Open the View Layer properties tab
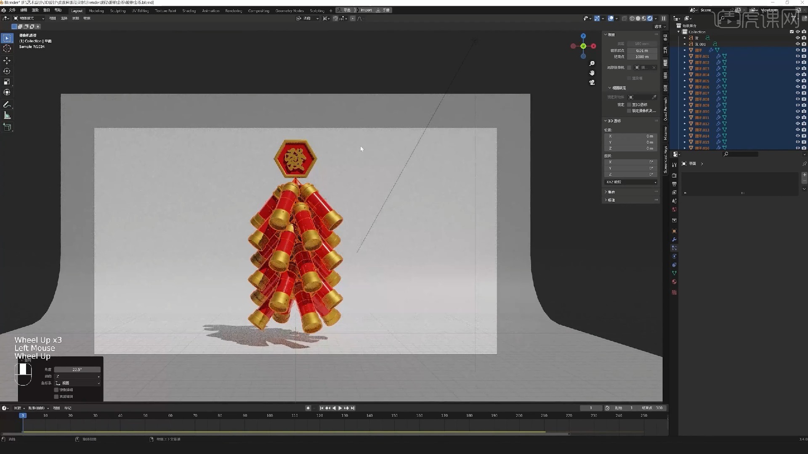 click(674, 193)
